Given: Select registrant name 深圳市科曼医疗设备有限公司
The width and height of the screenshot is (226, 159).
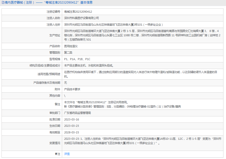Looking at the screenshot, I should (81, 18).
